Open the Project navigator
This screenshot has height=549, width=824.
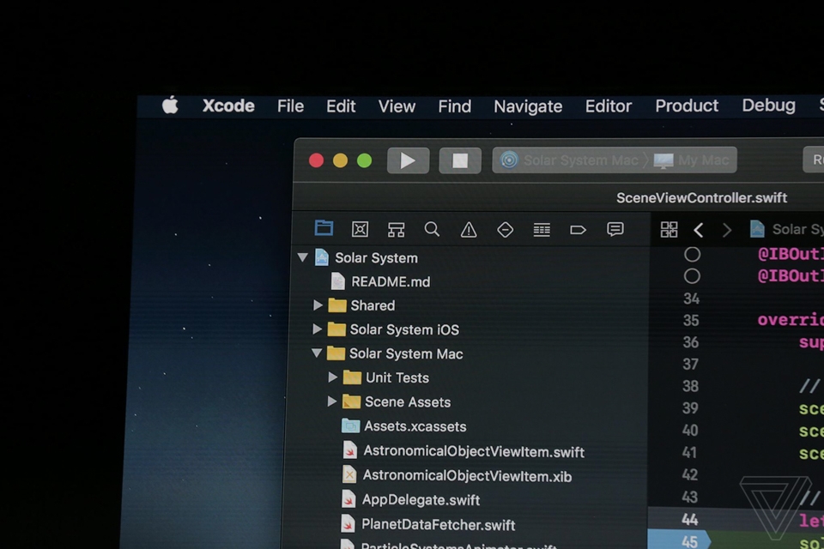point(324,229)
